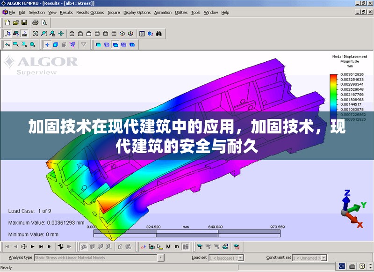The image size is (374, 272).
Task: Click the XYZ axis triad
Action: point(353,209)
